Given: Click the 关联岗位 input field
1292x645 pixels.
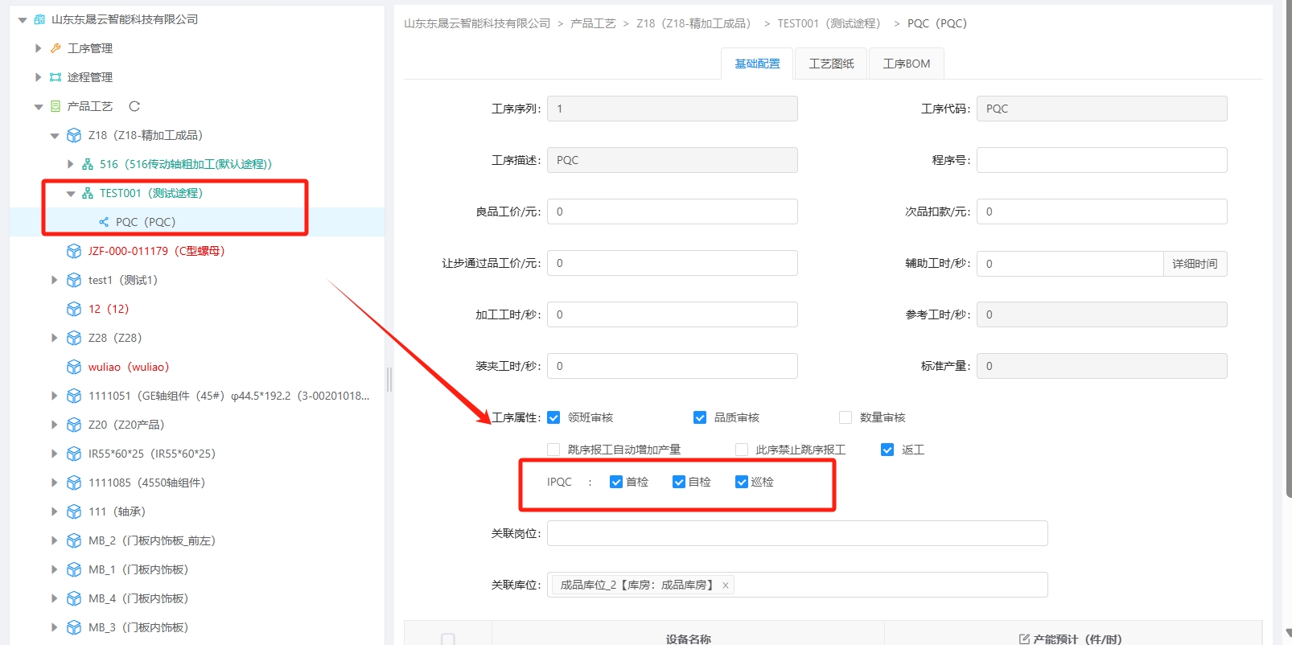Looking at the screenshot, I should [x=797, y=533].
